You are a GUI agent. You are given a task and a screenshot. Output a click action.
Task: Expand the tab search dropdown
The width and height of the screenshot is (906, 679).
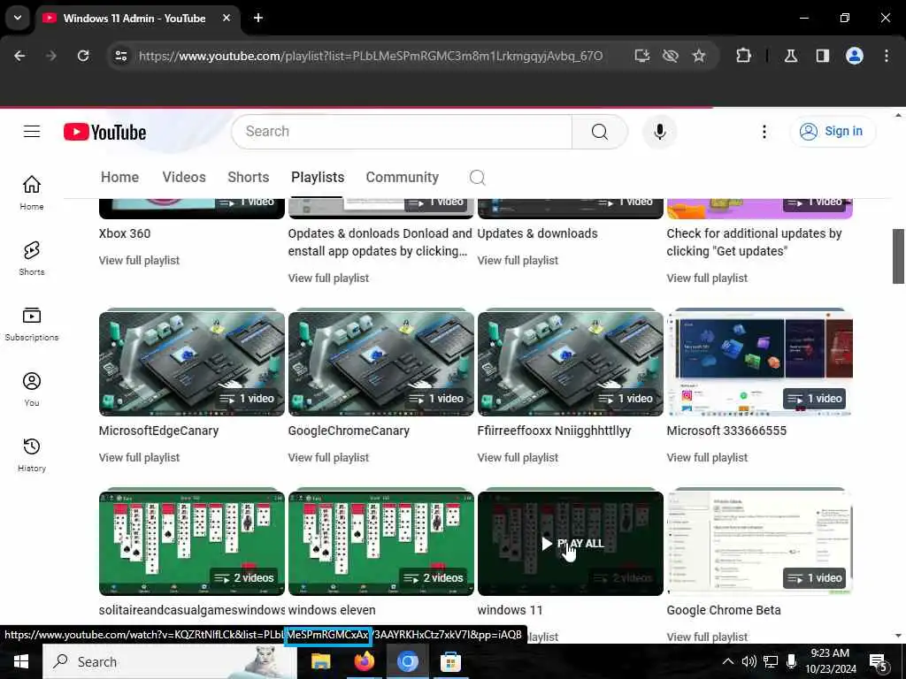coord(18,18)
